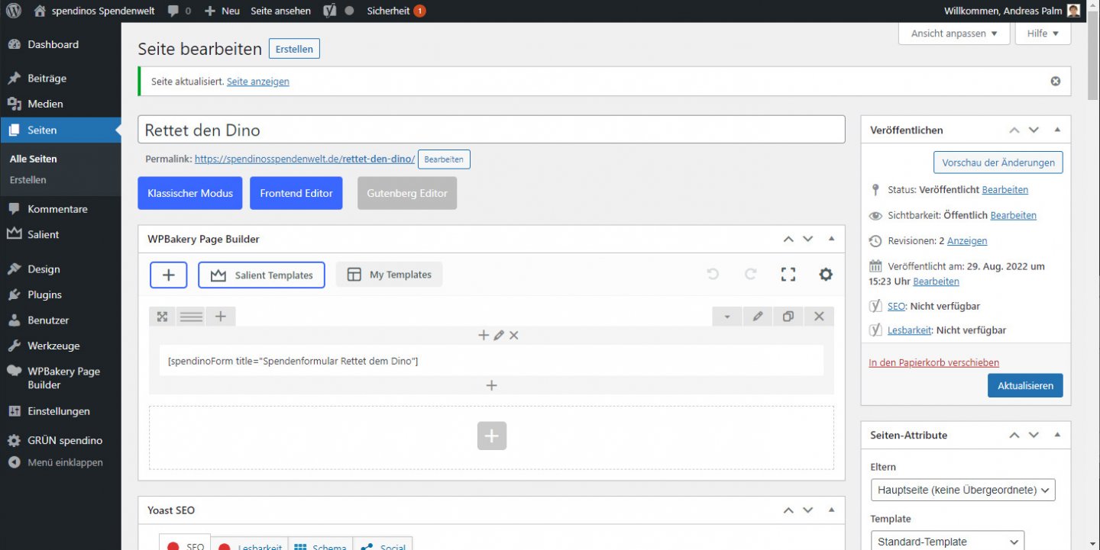
Task: Toggle row collapse arrow
Action: pos(727,317)
